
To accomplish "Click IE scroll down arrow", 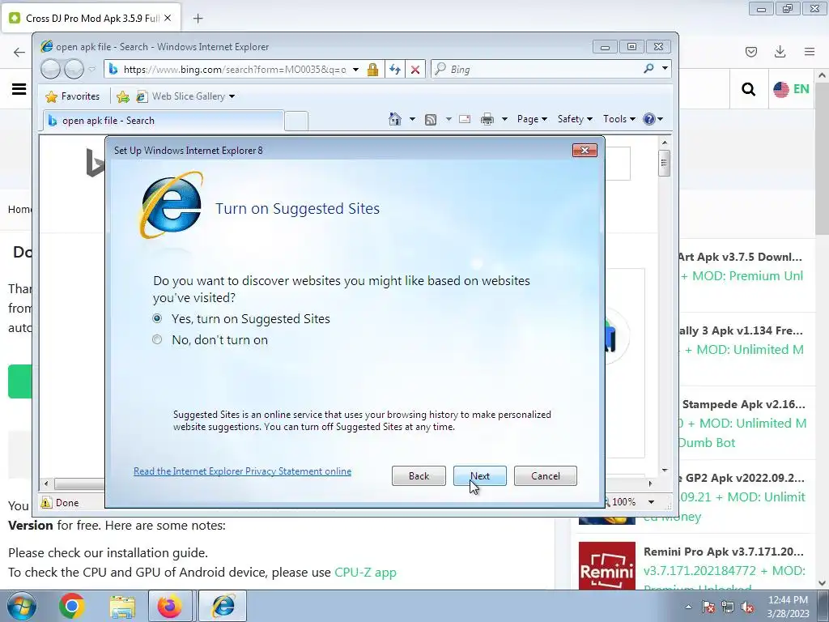I will (665, 471).
